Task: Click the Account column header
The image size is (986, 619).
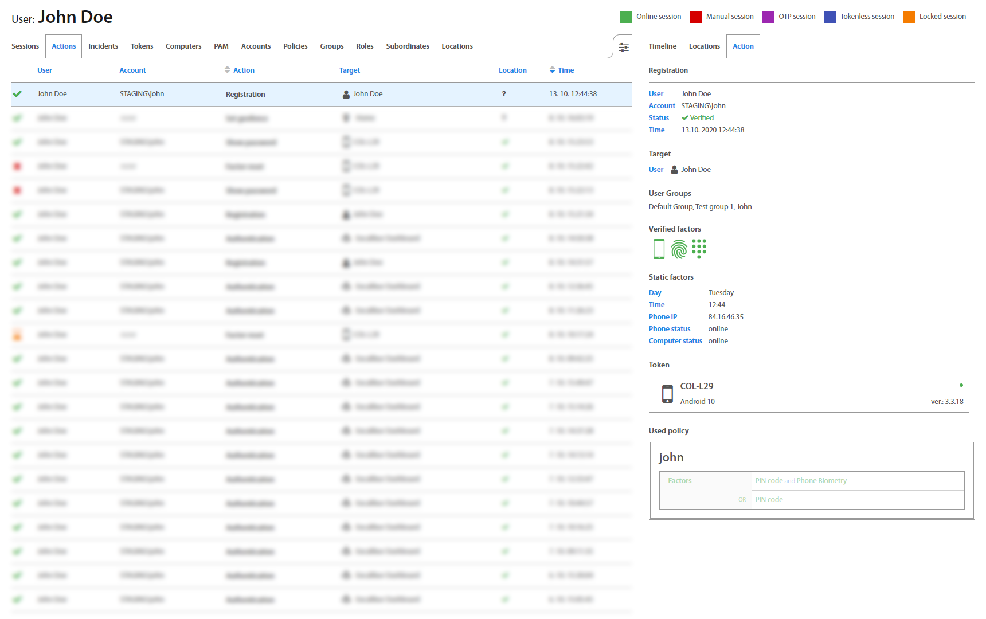Action: pos(132,70)
